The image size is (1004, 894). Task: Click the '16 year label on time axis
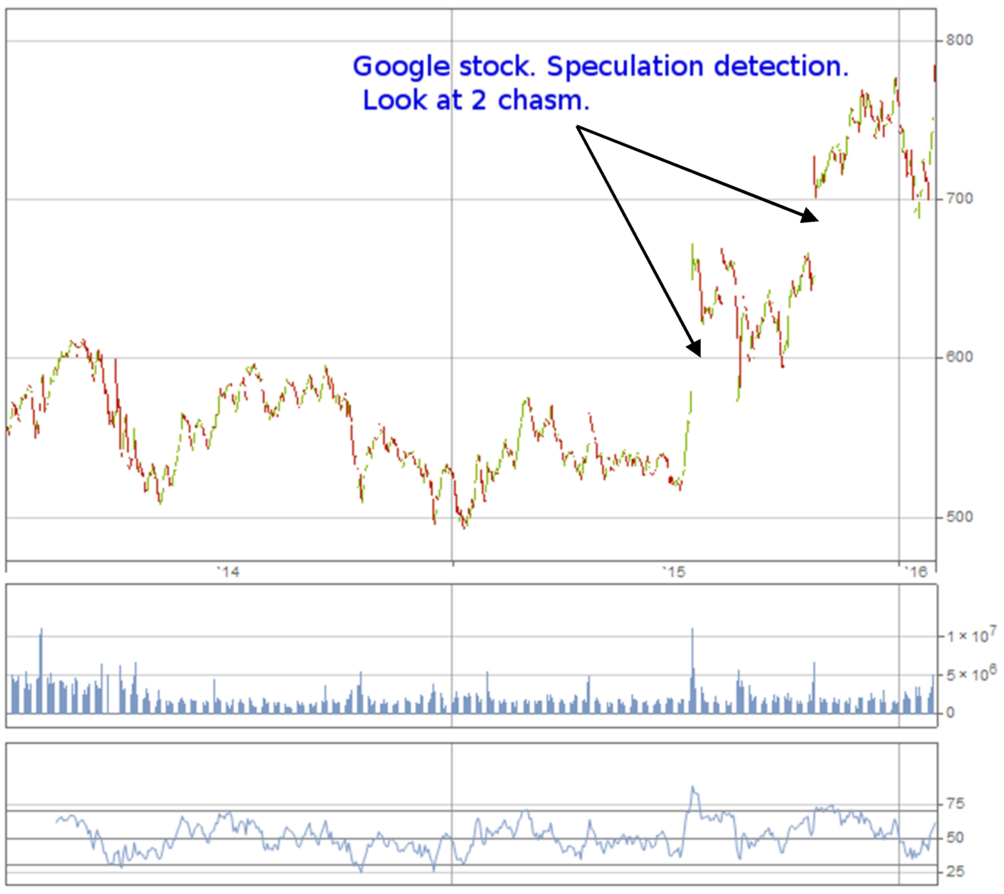916,572
